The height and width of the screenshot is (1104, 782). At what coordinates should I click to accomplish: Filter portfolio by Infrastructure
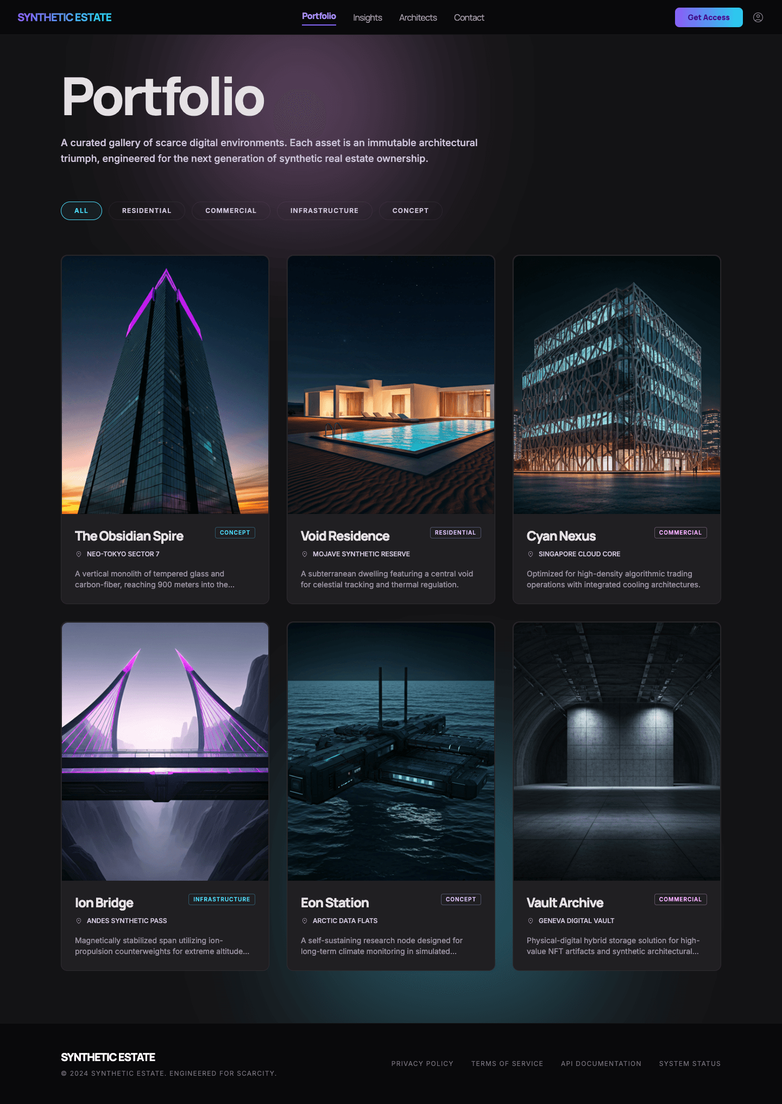pos(324,211)
